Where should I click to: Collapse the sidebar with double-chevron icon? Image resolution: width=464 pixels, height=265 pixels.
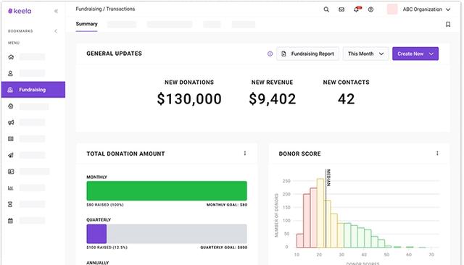pyautogui.click(x=56, y=12)
